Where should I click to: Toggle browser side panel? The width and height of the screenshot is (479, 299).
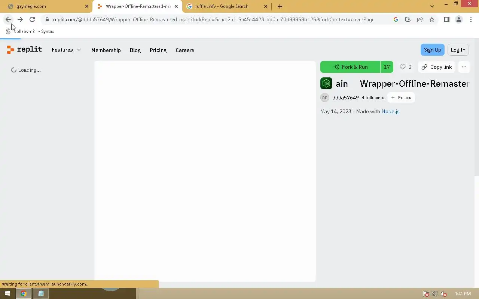click(446, 19)
